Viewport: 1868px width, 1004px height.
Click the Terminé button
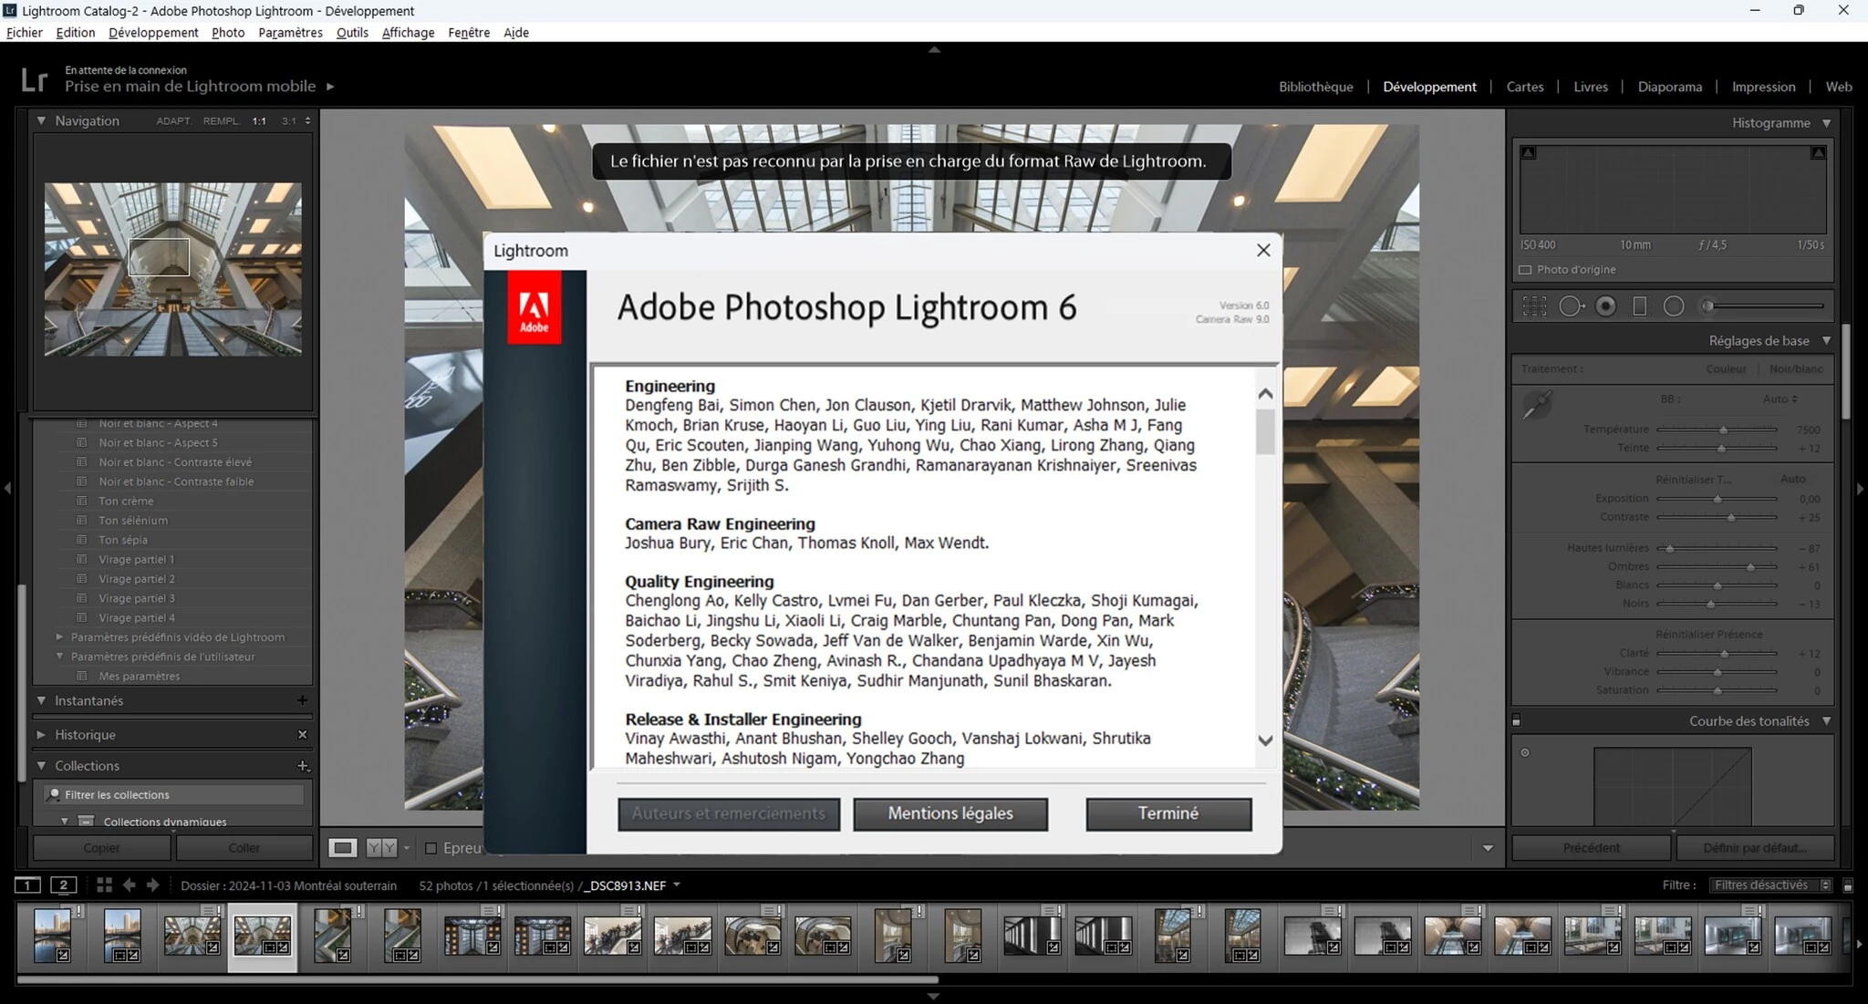(1167, 813)
